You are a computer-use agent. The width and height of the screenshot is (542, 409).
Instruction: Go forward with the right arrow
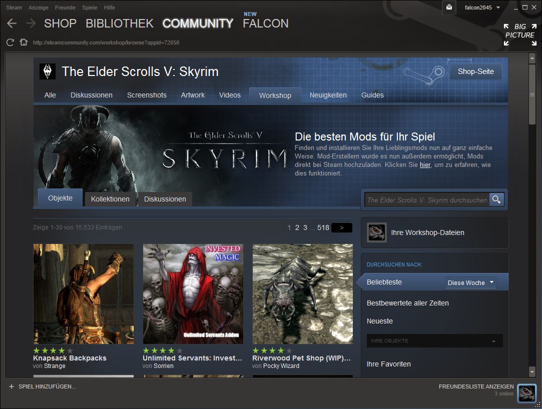click(x=31, y=23)
